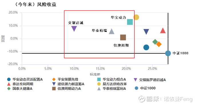Screen dimensions: 198x105
Task: Toggle legend entry 华宝动力组合A
Action: coord(112,79)
